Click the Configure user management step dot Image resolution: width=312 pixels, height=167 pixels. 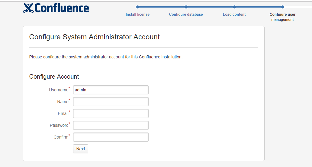[x=283, y=7]
